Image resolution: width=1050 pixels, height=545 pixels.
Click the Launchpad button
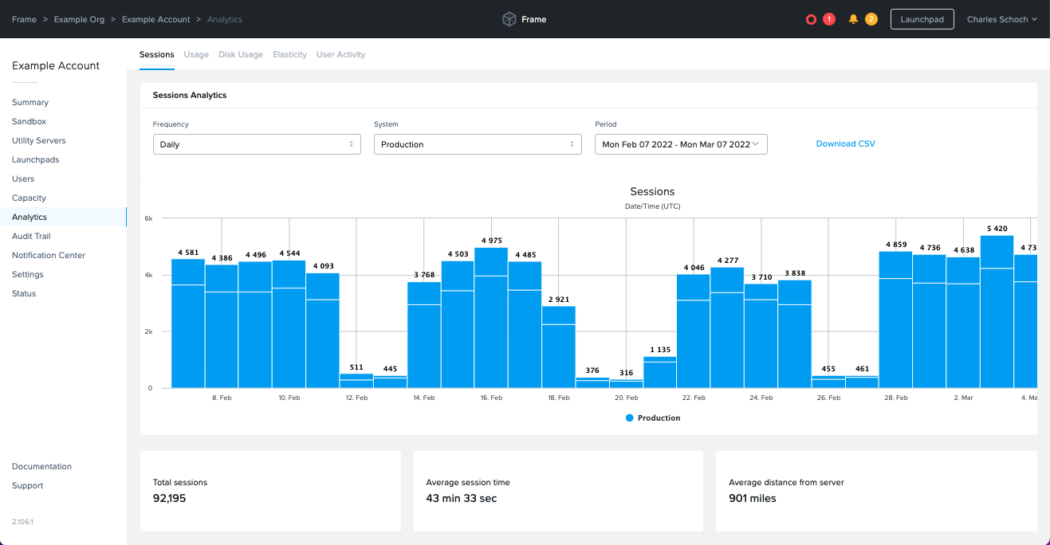tap(922, 18)
